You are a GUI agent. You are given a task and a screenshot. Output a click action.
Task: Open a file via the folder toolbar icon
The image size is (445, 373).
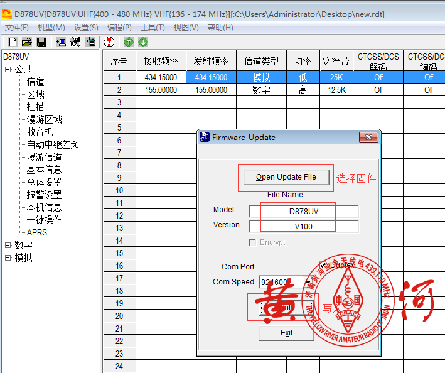[x=27, y=42]
